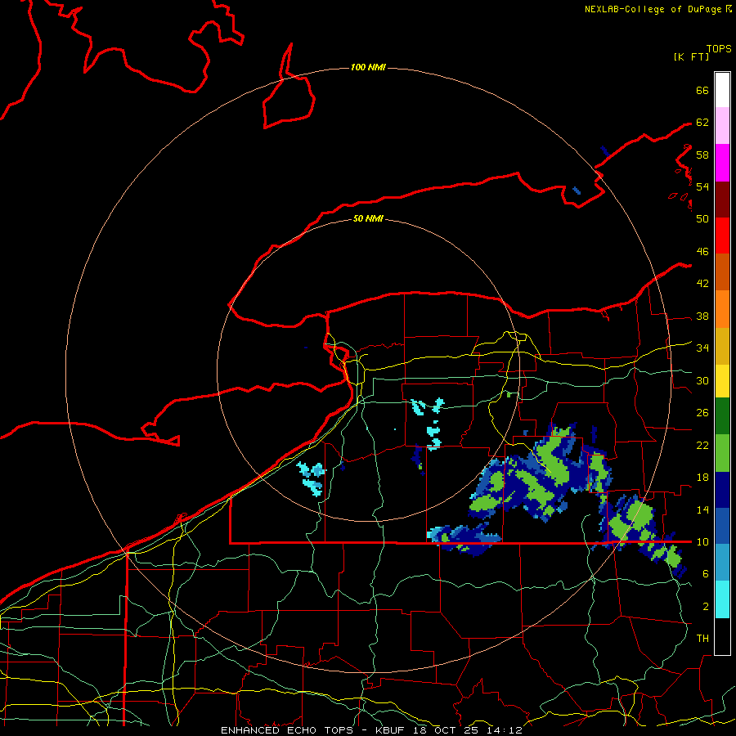Click the steel light-blue legend swatch
The height and width of the screenshot is (736, 736).
[722, 563]
